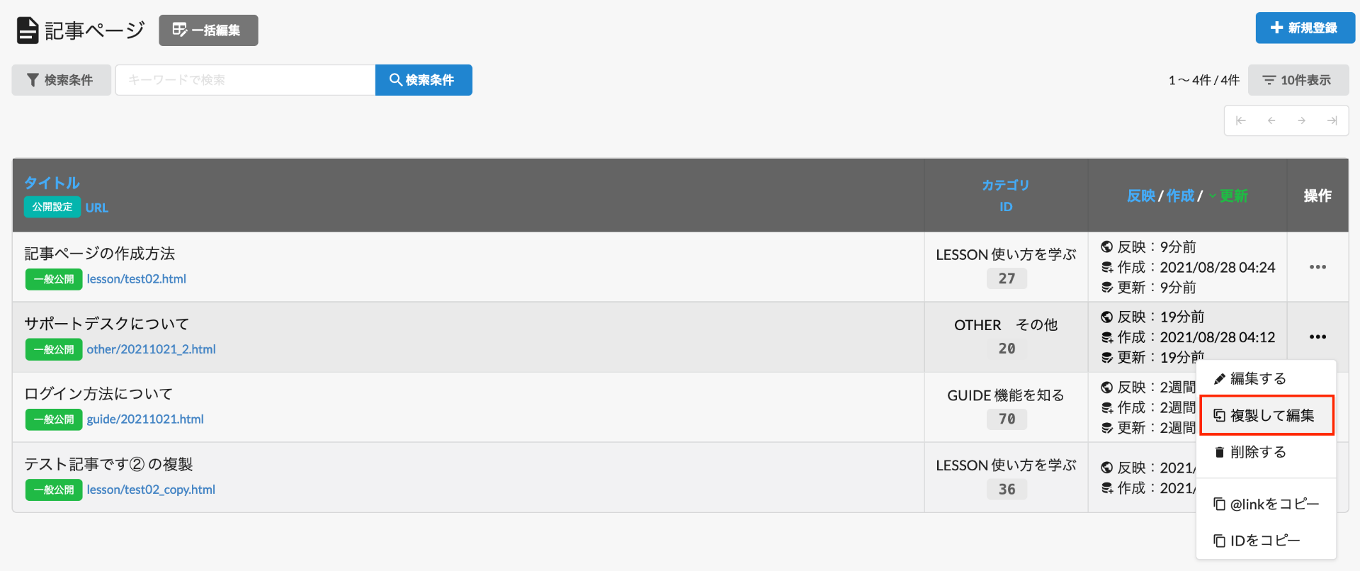Sort by the タイトル column header
This screenshot has height=571, width=1360.
[x=52, y=183]
